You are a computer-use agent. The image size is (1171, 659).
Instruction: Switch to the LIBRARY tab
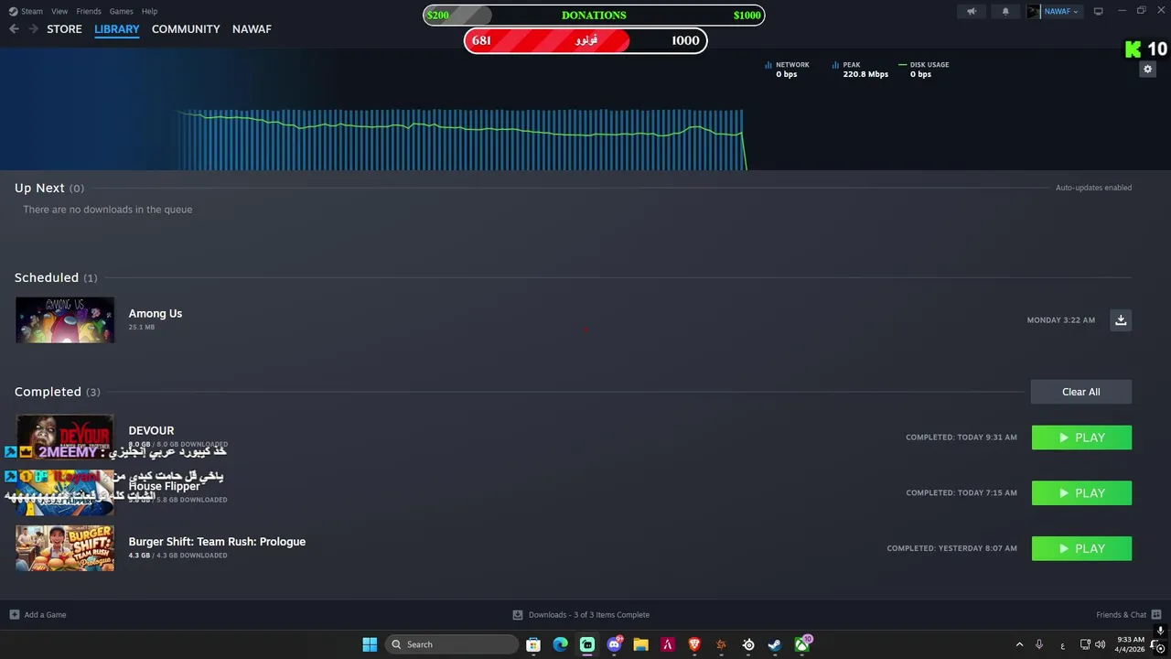pyautogui.click(x=117, y=29)
